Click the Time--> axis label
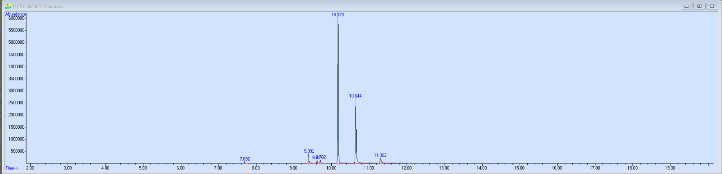The height and width of the screenshot is (174, 722). [12, 168]
